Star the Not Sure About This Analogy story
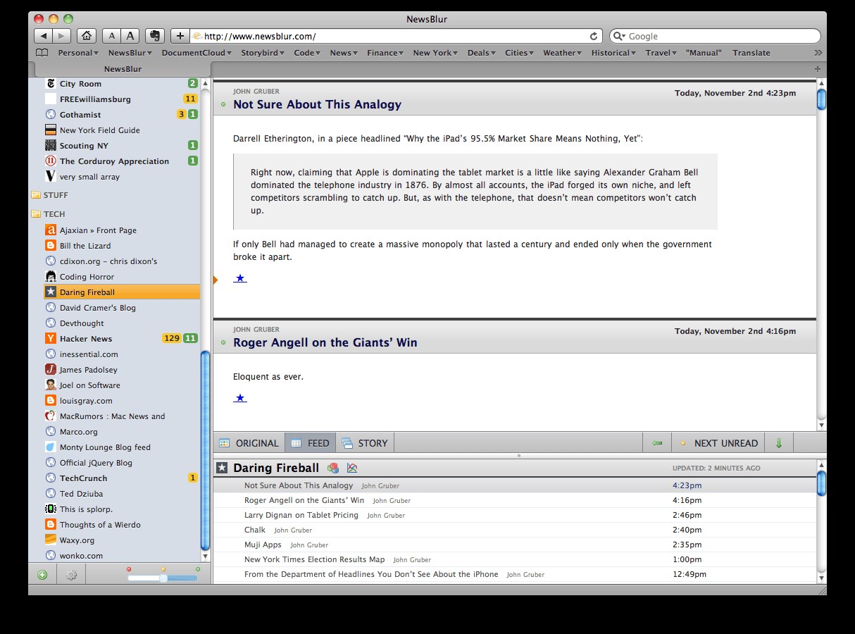 (240, 278)
